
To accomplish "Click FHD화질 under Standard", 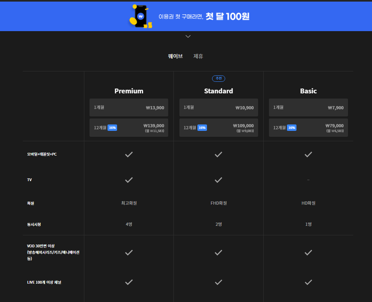I will click(219, 203).
